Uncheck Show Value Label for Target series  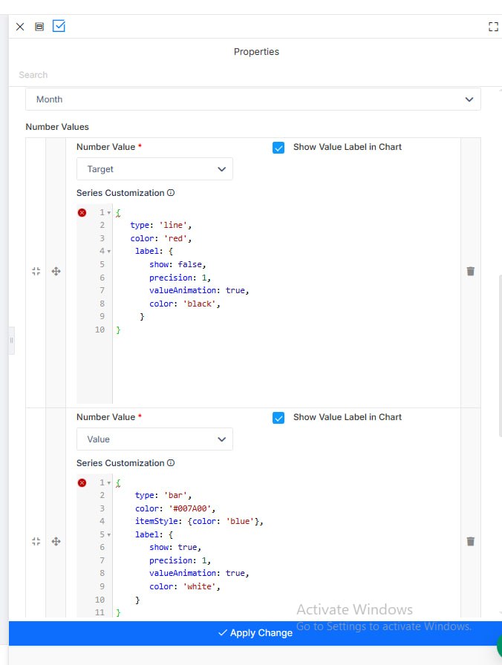pyautogui.click(x=278, y=148)
